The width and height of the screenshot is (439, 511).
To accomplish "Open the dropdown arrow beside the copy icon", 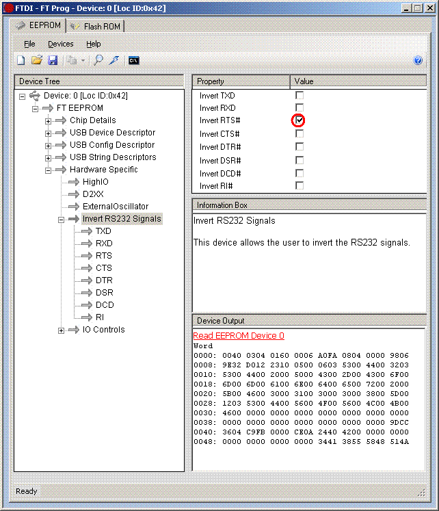I will [83, 61].
